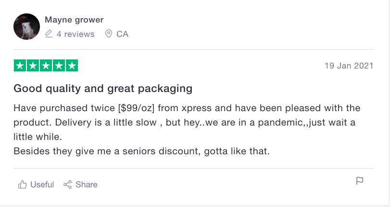Click the second green rating star

tap(33, 66)
